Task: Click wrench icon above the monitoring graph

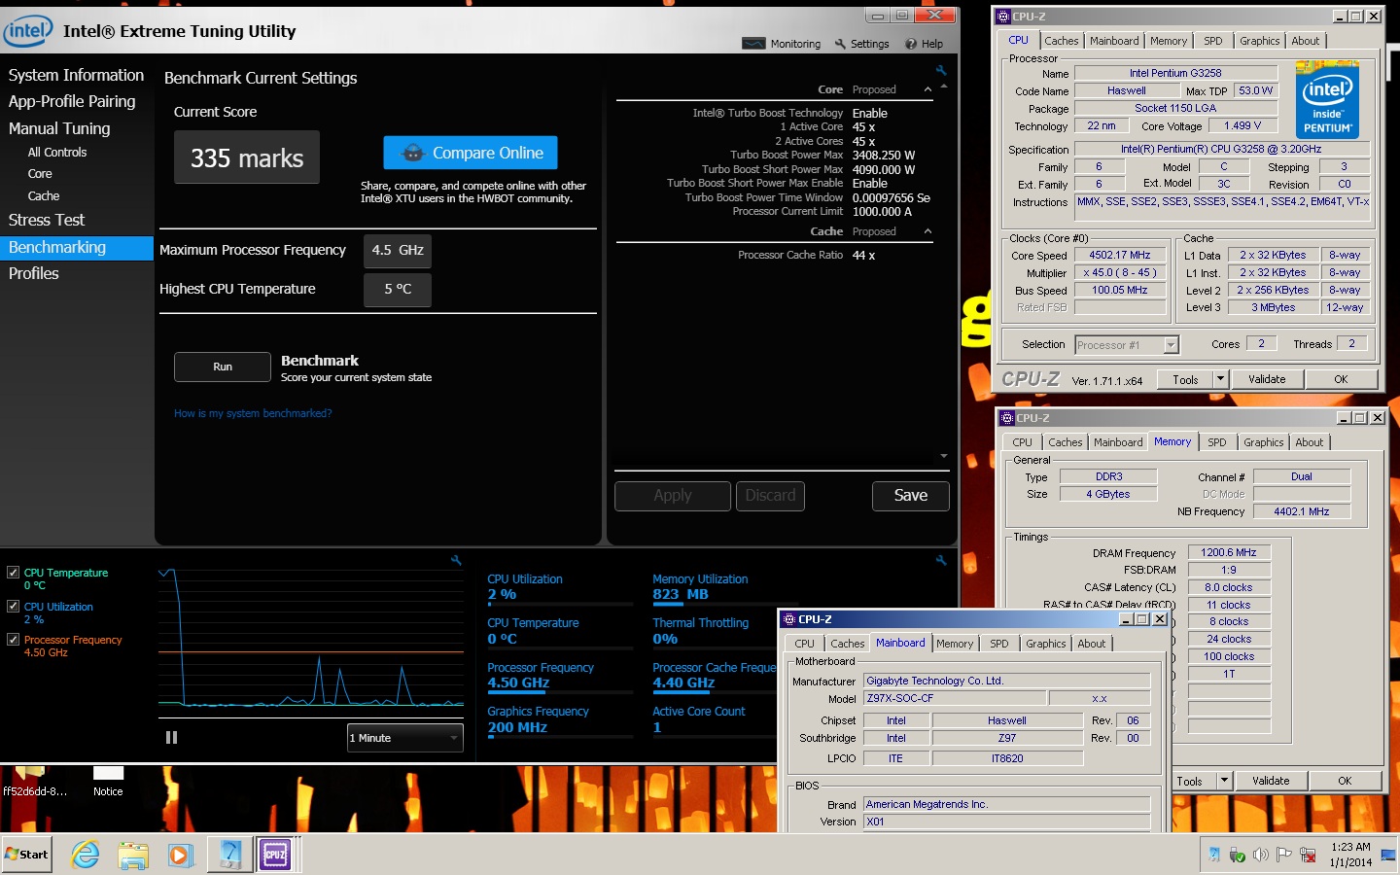Action: [x=456, y=560]
